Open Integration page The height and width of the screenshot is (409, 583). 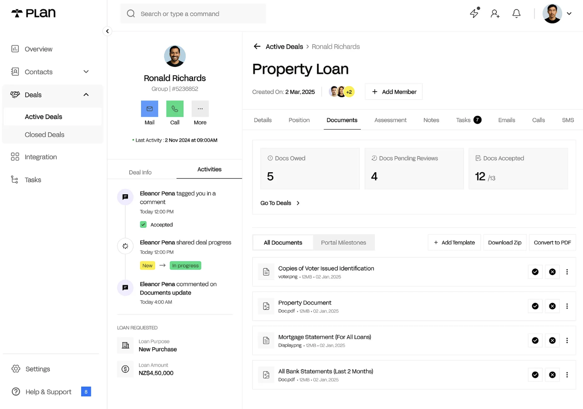click(x=41, y=157)
